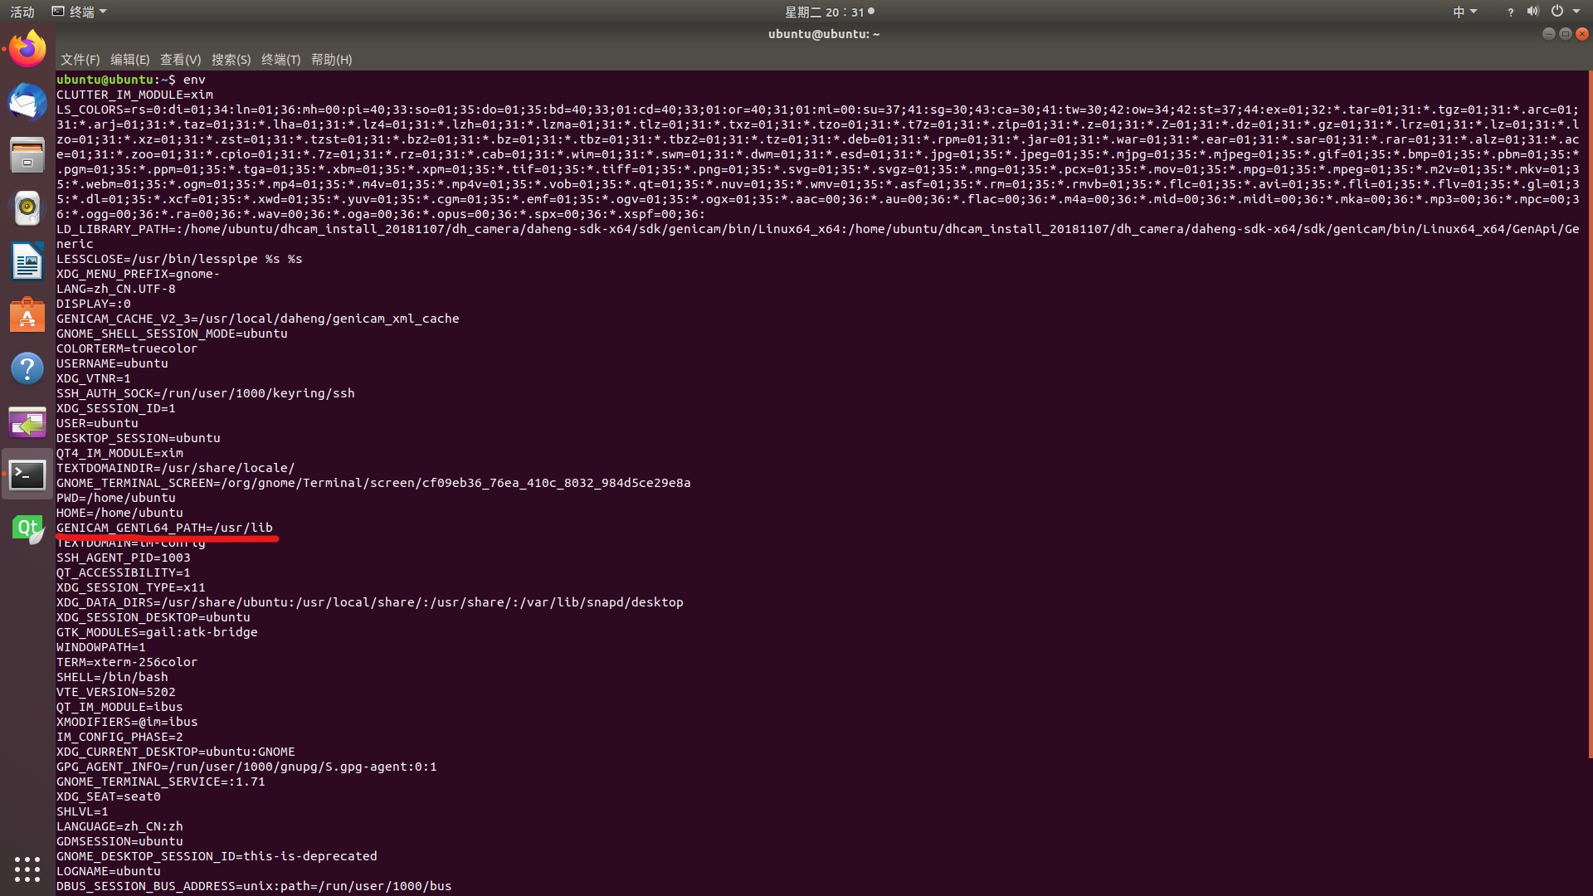
Task: Click the DBUS_SESSION_BUS_ADDRESS line
Action: click(254, 886)
